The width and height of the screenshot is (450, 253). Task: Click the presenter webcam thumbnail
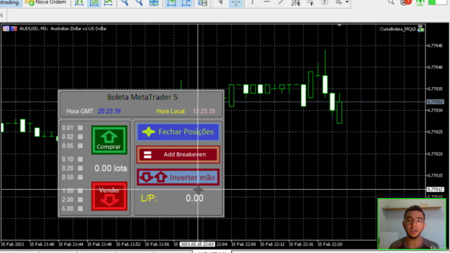[412, 224]
